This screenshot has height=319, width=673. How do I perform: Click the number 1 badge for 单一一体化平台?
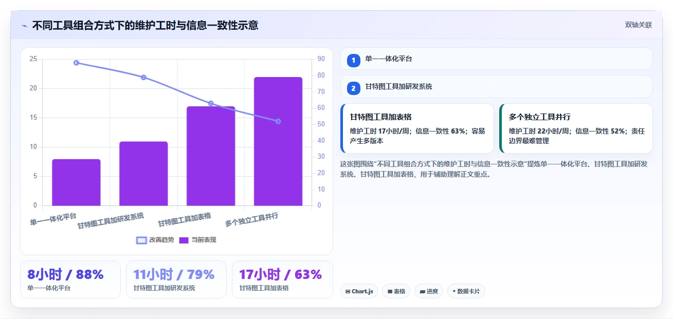pyautogui.click(x=354, y=60)
